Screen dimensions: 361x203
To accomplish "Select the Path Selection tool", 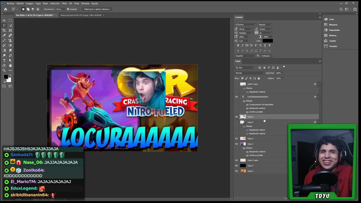I will (x=10, y=61).
